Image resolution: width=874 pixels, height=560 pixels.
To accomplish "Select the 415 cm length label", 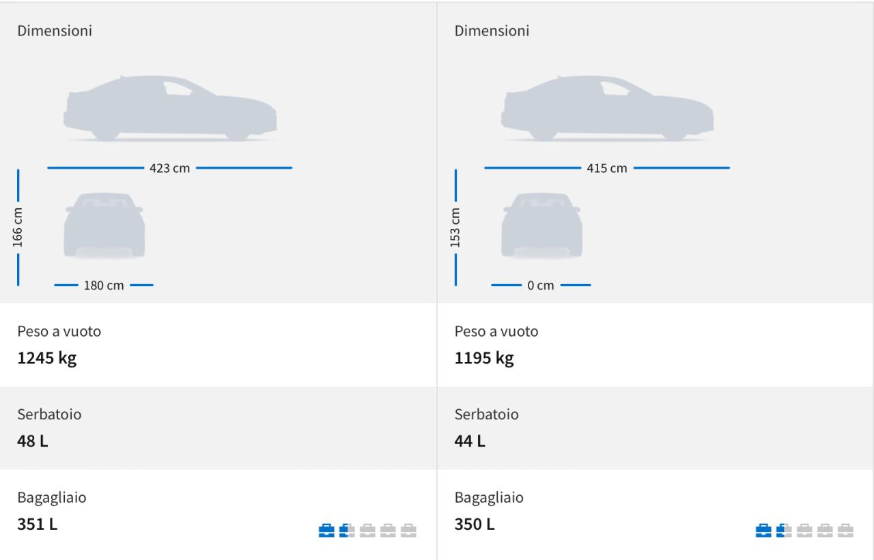I will 607,169.
